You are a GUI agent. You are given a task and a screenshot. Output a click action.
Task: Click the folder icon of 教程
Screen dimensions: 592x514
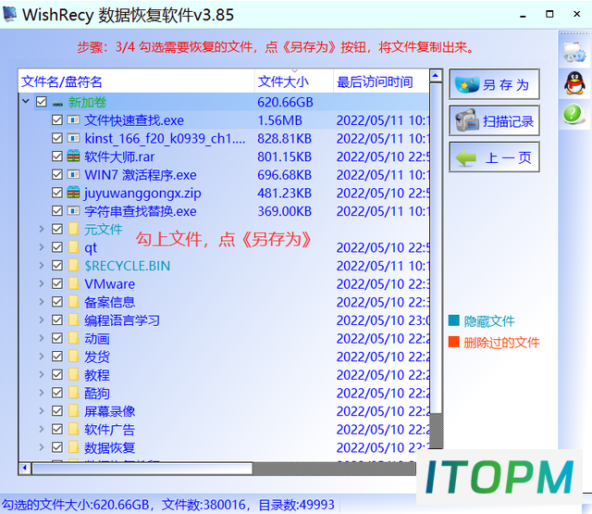tap(74, 374)
